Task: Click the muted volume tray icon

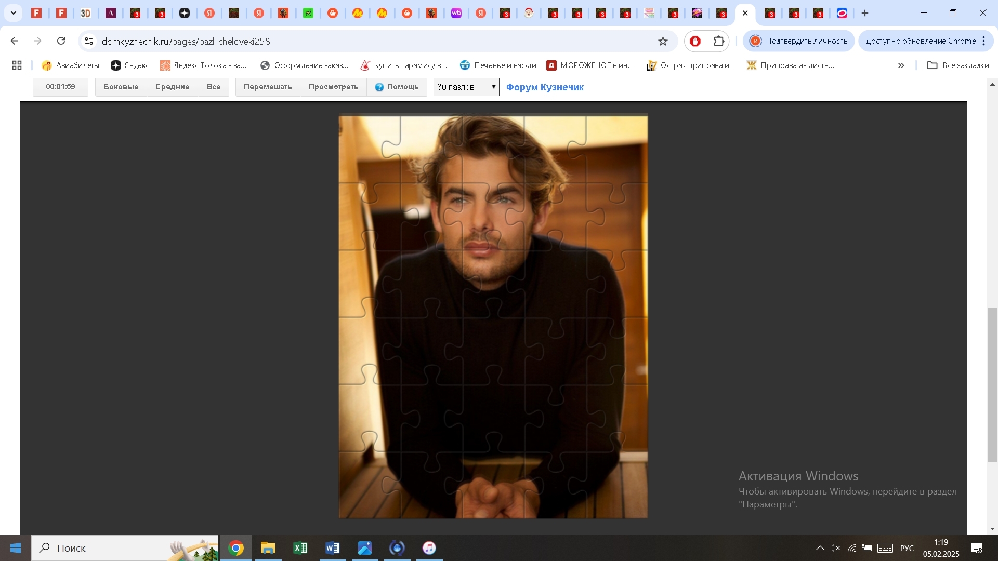Action: tap(835, 548)
